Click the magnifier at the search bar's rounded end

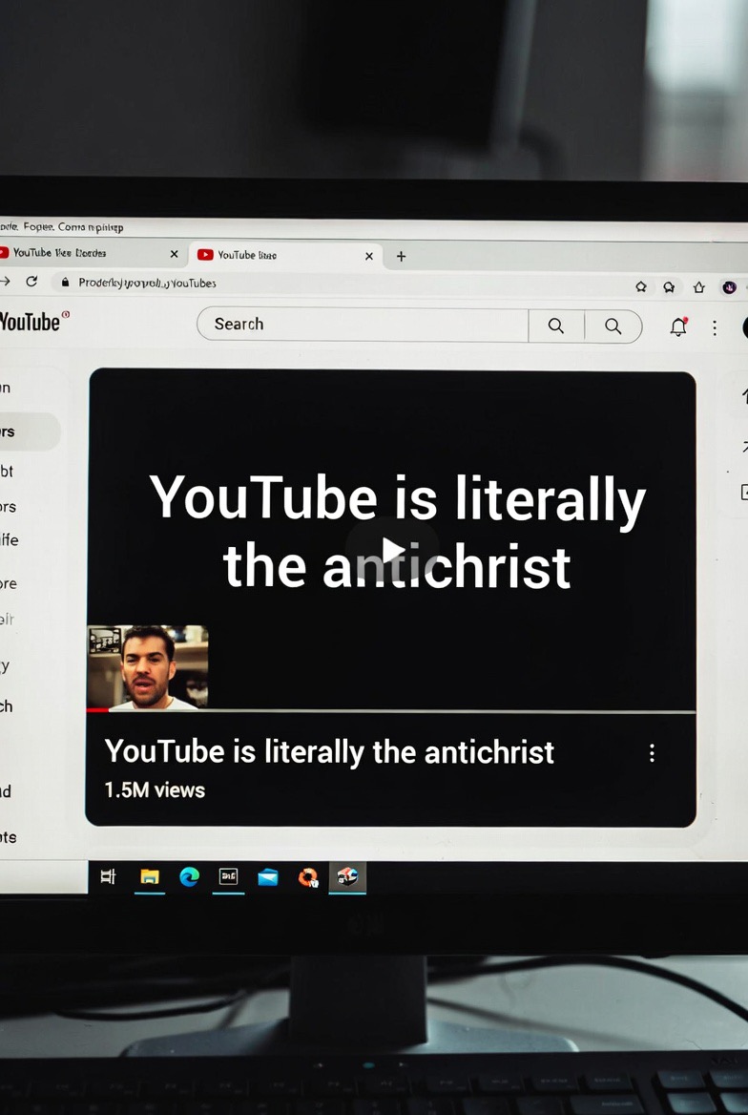tap(613, 326)
